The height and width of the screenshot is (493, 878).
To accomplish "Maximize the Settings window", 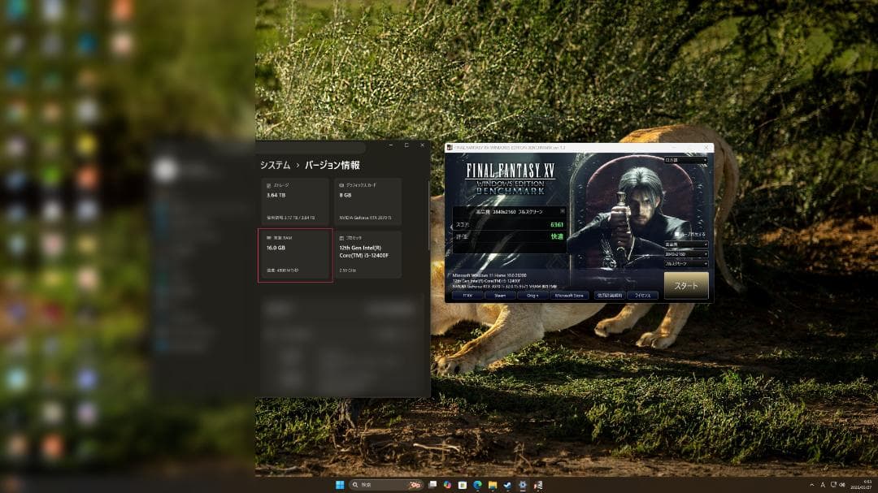I will (406, 145).
